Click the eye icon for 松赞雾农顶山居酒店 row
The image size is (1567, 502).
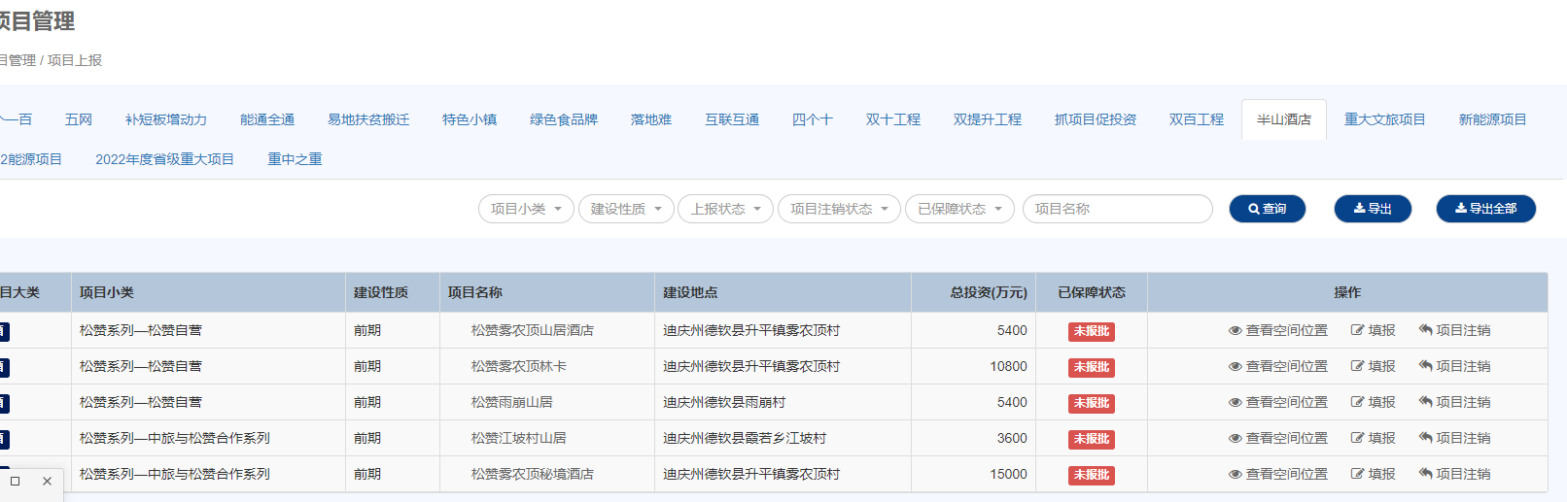1236,331
